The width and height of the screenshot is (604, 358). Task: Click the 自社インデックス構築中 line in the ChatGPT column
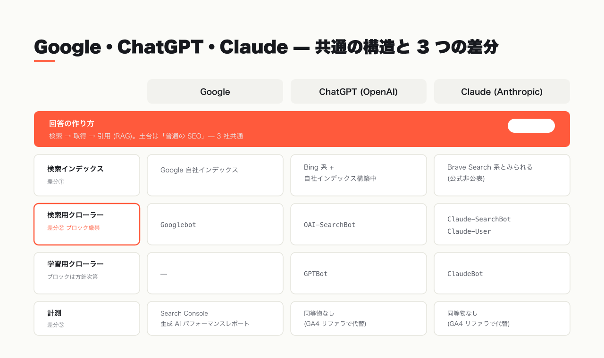click(340, 179)
